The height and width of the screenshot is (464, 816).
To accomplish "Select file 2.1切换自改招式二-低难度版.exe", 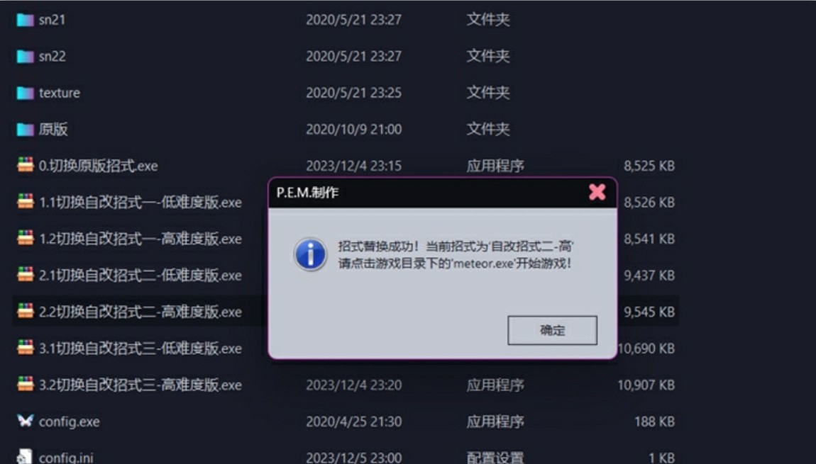I will (140, 276).
